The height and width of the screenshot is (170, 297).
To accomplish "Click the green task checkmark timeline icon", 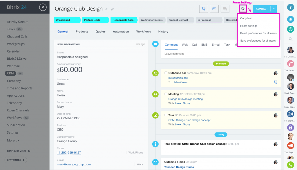I will point(155,115).
